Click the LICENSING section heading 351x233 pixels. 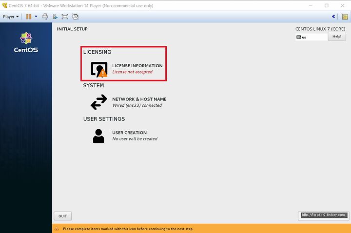pos(97,52)
